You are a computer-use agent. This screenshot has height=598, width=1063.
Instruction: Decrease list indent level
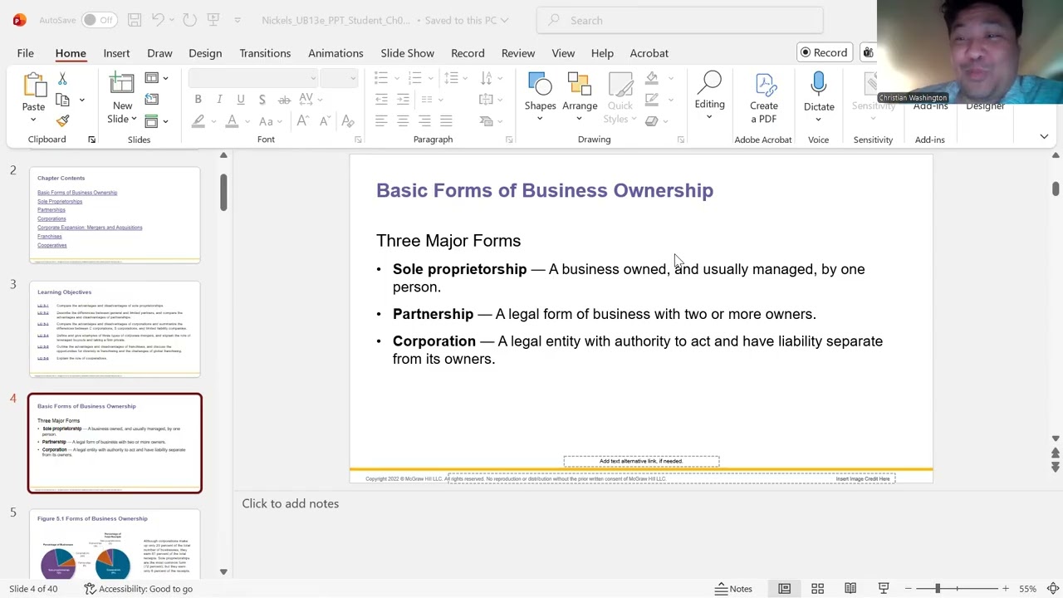coord(380,100)
